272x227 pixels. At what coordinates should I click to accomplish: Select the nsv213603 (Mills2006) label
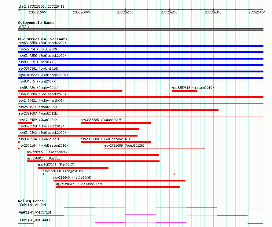[72, 178]
